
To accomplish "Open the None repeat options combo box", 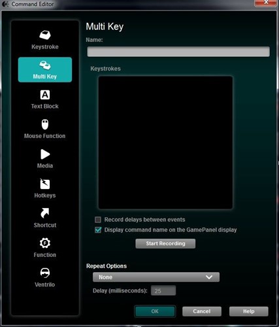I will click(156, 277).
